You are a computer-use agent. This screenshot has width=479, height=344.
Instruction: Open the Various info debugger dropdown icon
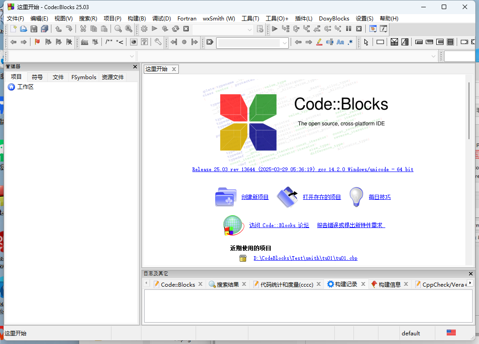click(383, 29)
